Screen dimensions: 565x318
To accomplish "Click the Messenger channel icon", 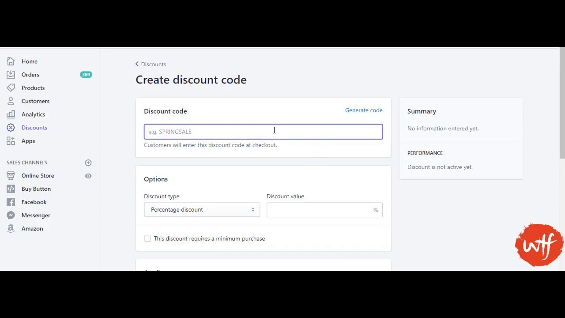I will tap(11, 216).
